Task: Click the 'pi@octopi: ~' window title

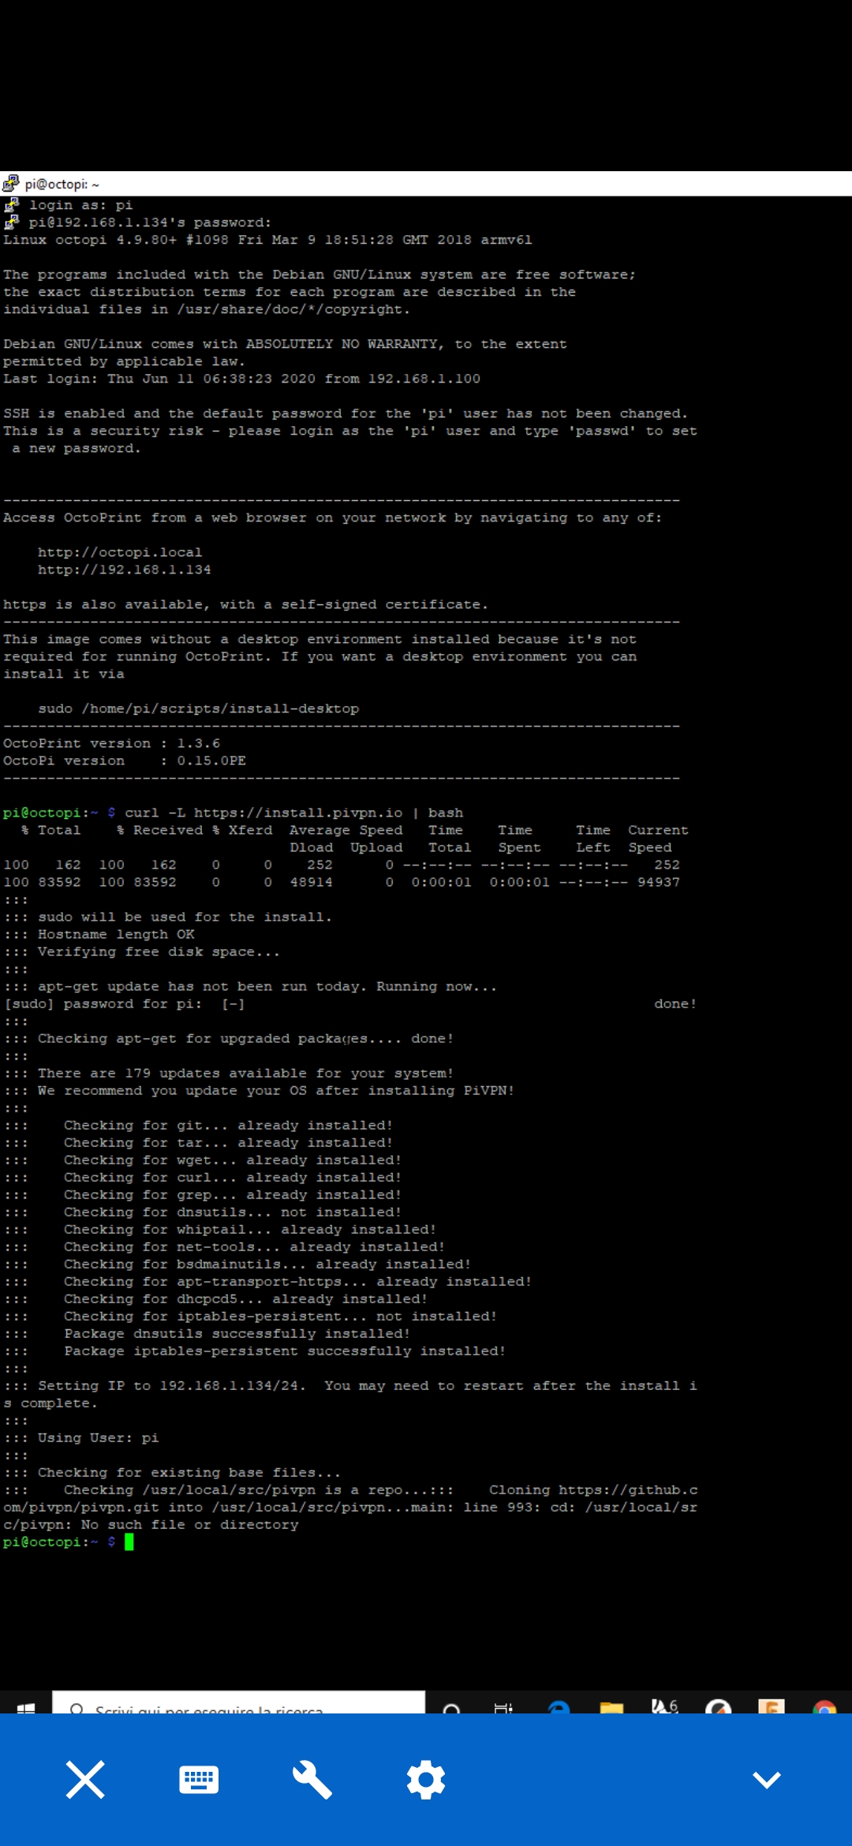Action: pyautogui.click(x=62, y=184)
